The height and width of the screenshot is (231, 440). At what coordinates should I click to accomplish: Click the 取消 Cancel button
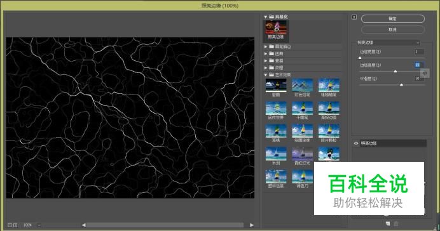[393, 29]
